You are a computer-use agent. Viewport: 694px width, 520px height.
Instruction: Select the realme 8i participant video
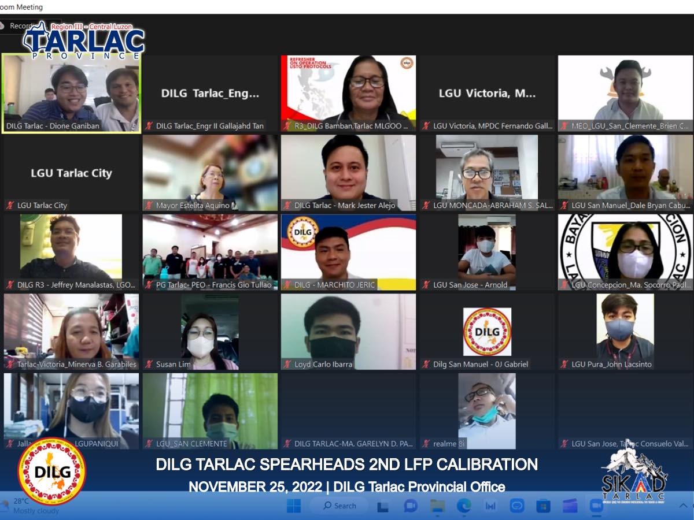pyautogui.click(x=487, y=411)
